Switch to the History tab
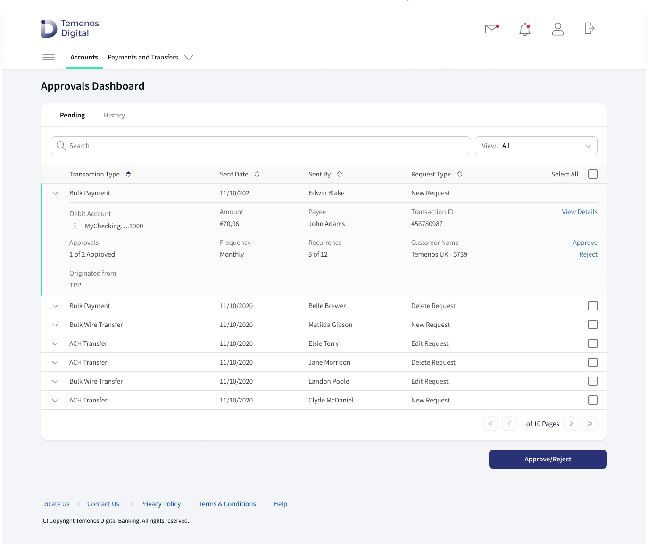The height and width of the screenshot is (544, 648). [114, 115]
